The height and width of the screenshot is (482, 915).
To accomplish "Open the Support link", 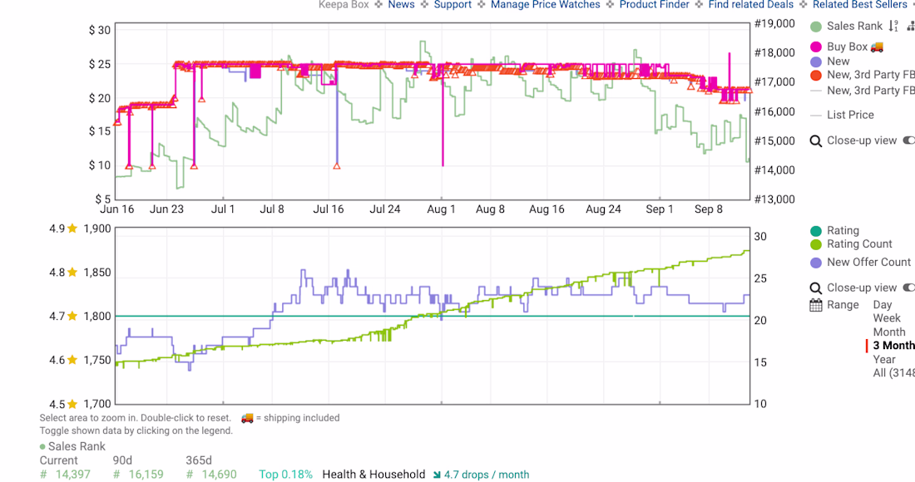I will click(453, 5).
